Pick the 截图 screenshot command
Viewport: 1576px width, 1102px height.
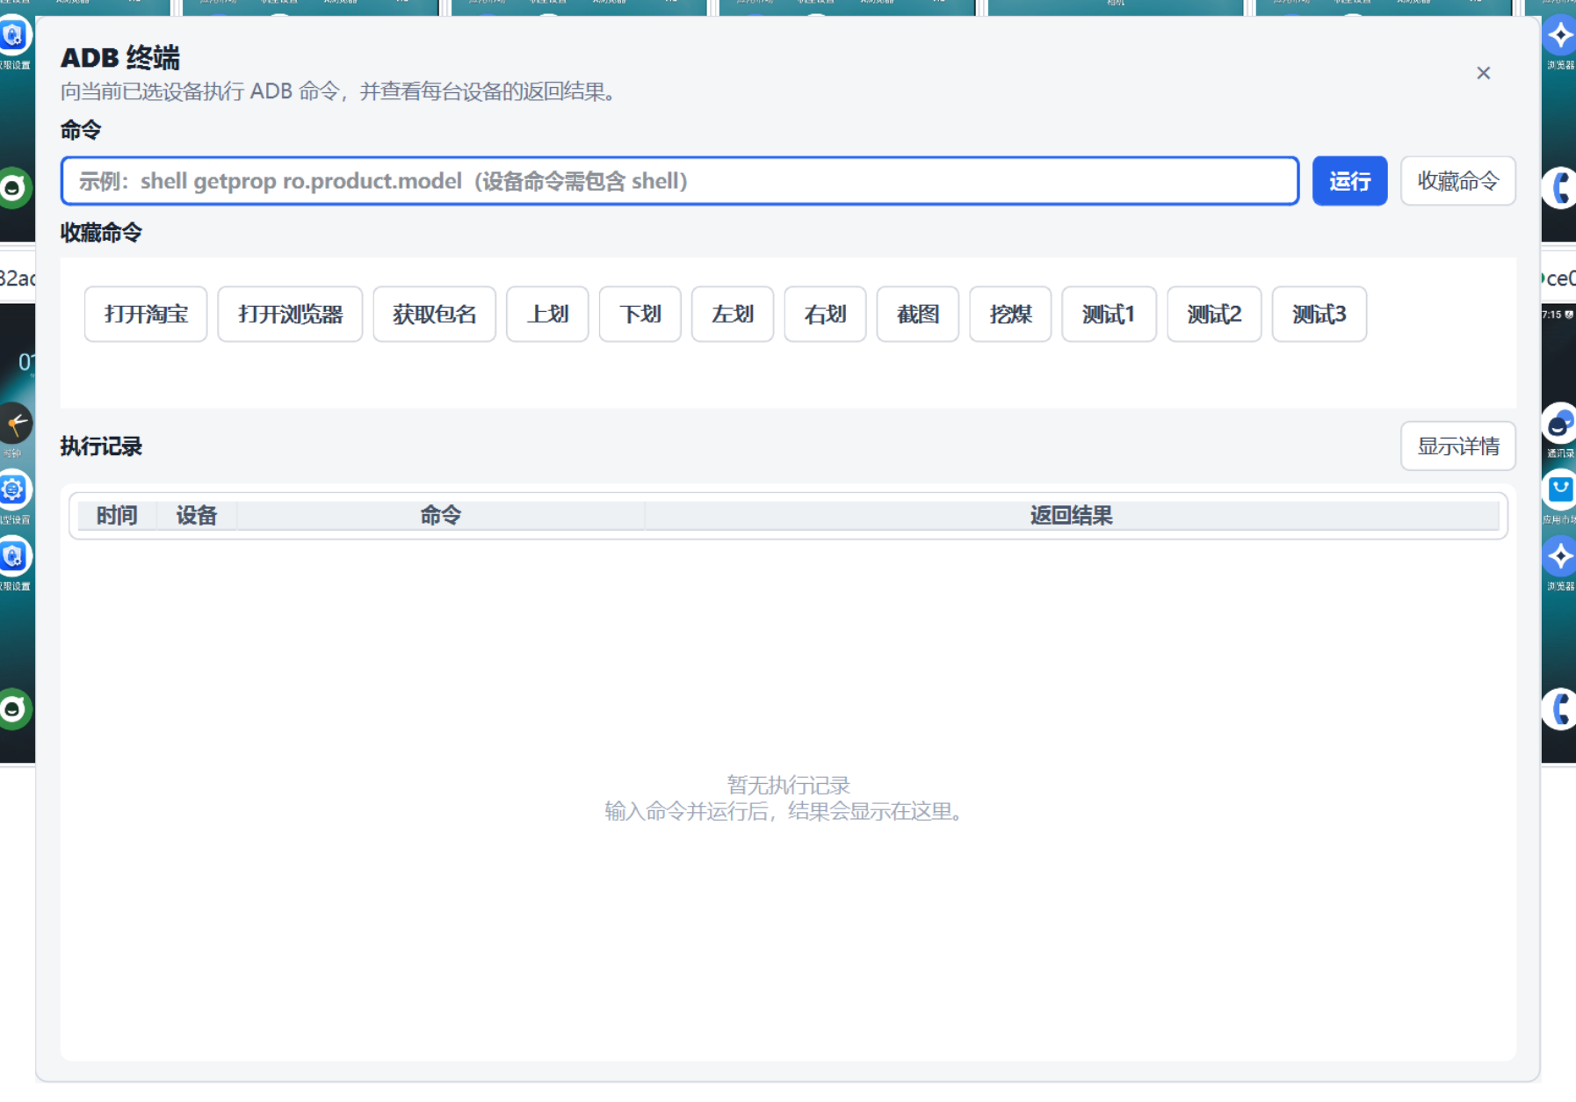[917, 314]
